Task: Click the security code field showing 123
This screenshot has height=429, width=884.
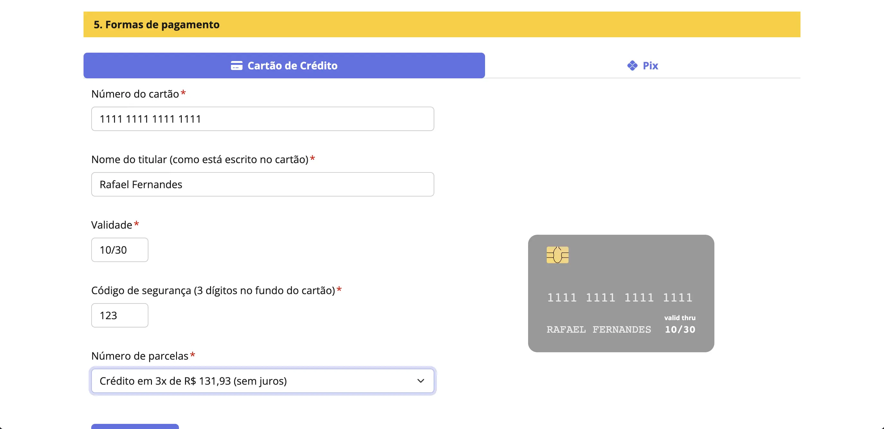Action: coord(119,315)
